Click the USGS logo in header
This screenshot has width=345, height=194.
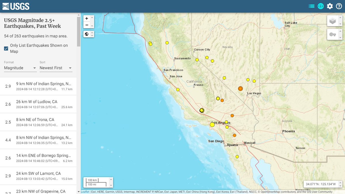pos(16,6)
